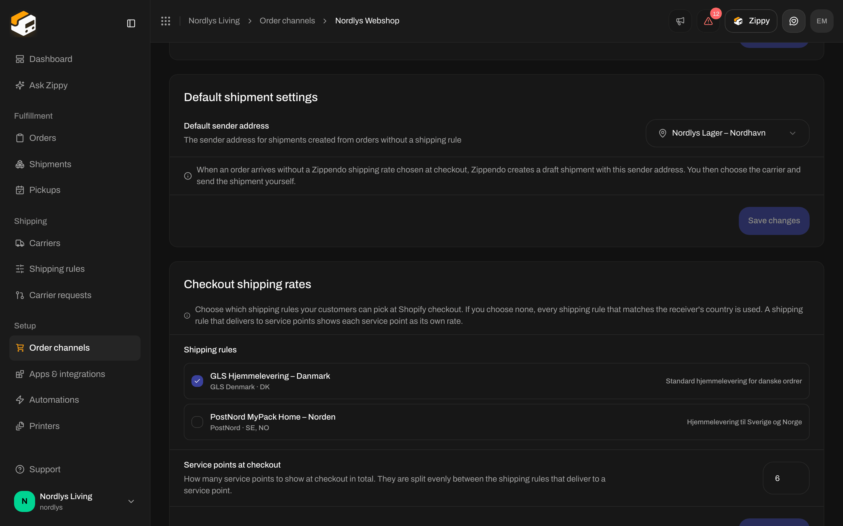Open the Automations page
The width and height of the screenshot is (843, 526).
click(75, 400)
